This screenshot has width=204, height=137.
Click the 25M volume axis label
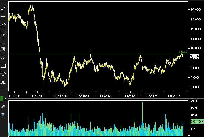(x=194, y=101)
